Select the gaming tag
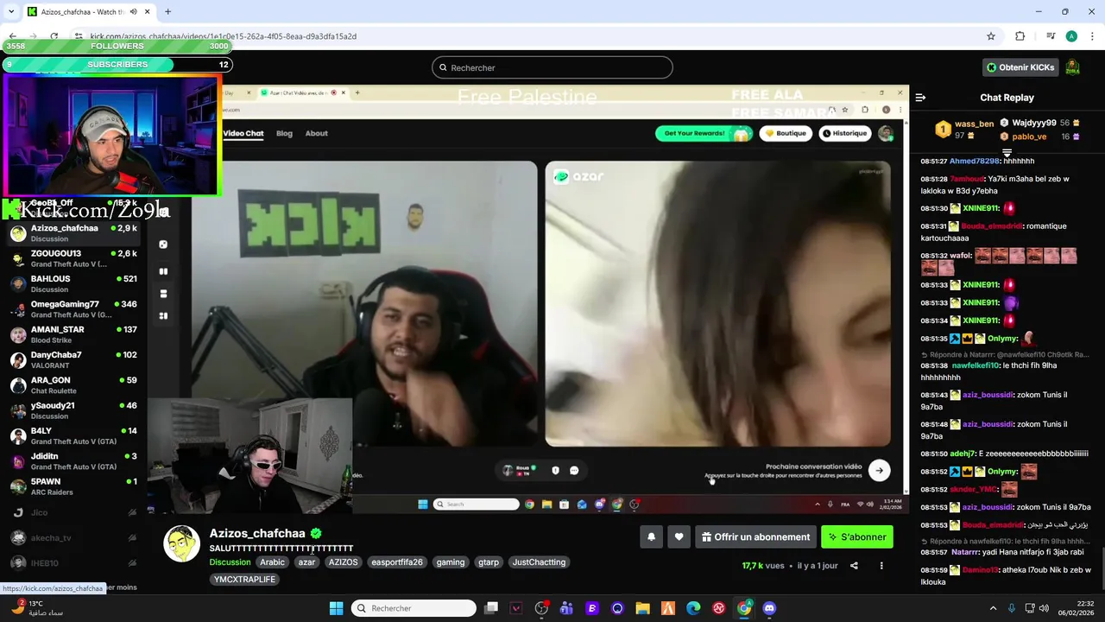This screenshot has width=1105, height=622. pyautogui.click(x=450, y=562)
